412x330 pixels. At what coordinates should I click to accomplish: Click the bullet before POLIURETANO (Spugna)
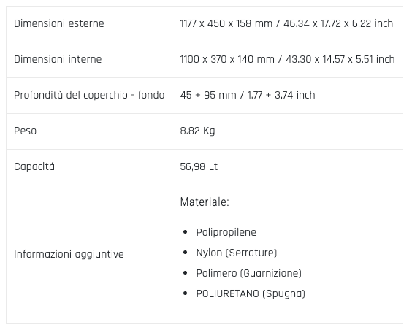click(186, 293)
